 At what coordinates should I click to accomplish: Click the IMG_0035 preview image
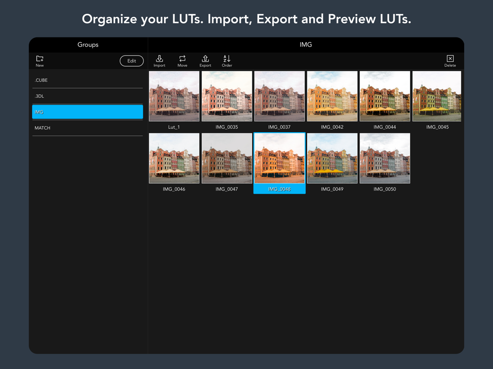point(227,96)
